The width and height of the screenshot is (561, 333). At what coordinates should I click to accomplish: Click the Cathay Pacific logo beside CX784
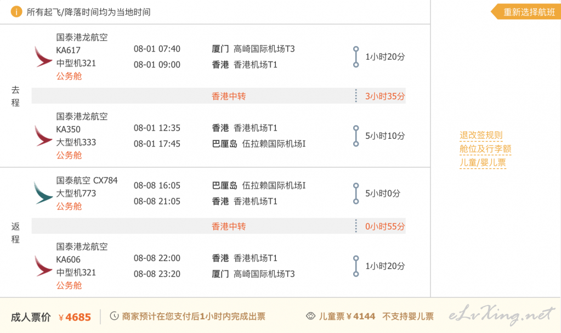coord(43,193)
